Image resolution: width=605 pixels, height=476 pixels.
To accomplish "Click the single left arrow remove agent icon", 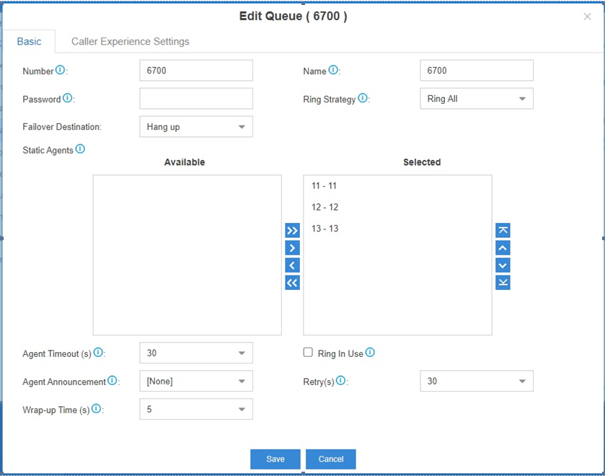I will coord(293,265).
